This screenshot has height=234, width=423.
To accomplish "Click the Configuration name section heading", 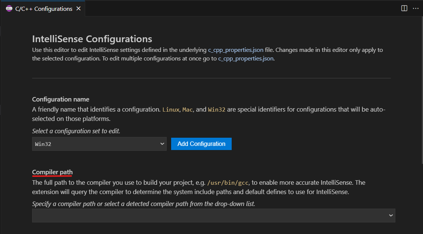I will 61,99.
